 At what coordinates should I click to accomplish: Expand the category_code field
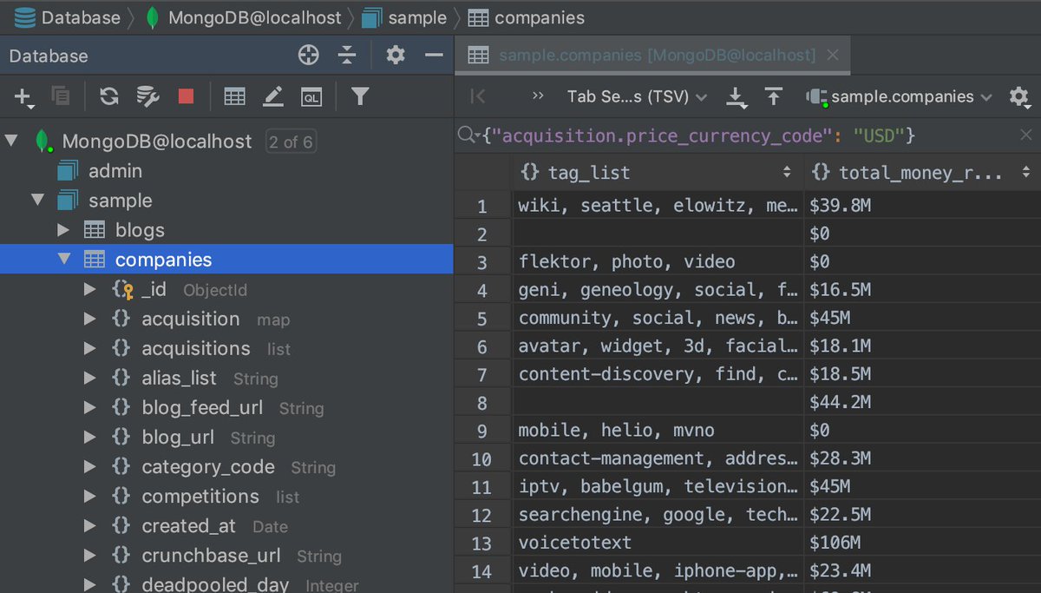[89, 466]
